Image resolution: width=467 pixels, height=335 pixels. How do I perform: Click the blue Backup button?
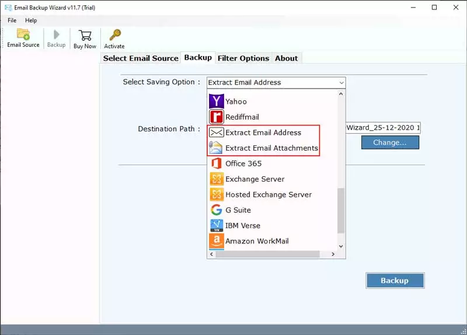pos(395,280)
